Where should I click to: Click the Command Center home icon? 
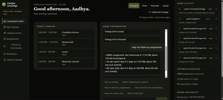(x=5, y=21)
